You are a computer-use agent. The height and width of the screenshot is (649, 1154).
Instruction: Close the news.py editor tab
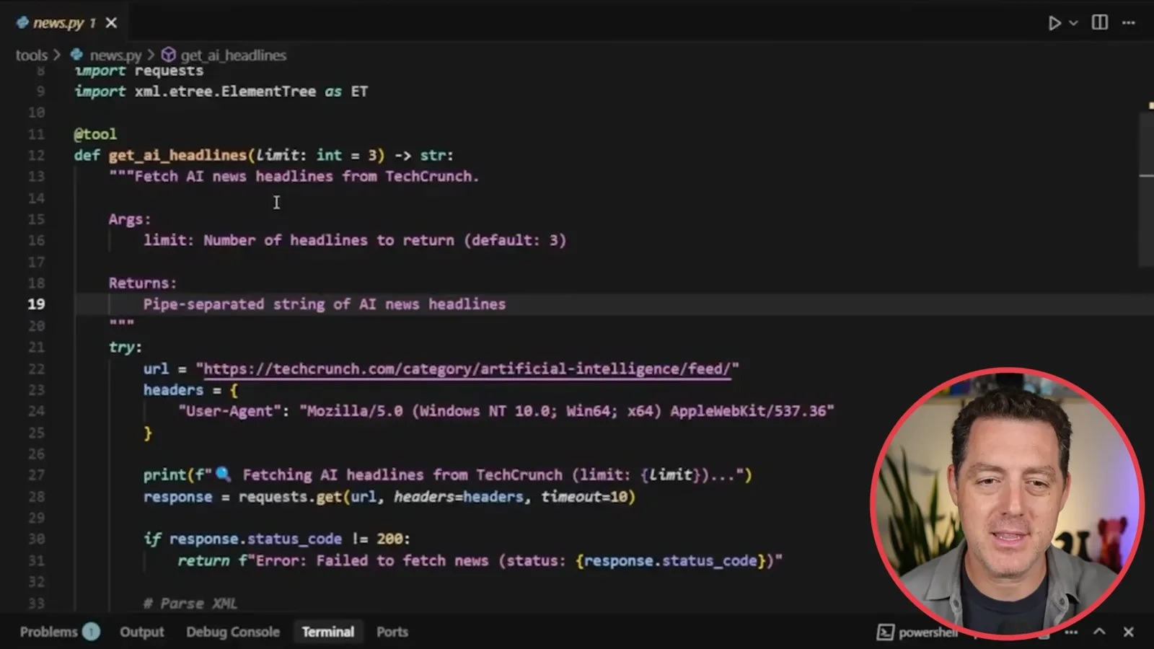tap(111, 23)
